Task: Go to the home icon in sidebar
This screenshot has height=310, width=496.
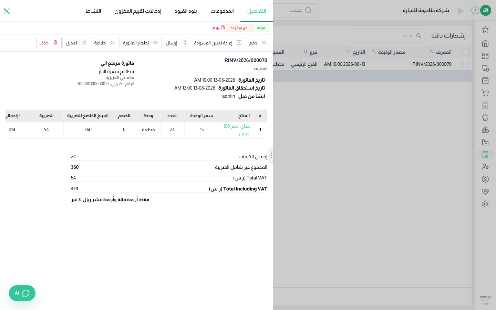Action: point(485,43)
